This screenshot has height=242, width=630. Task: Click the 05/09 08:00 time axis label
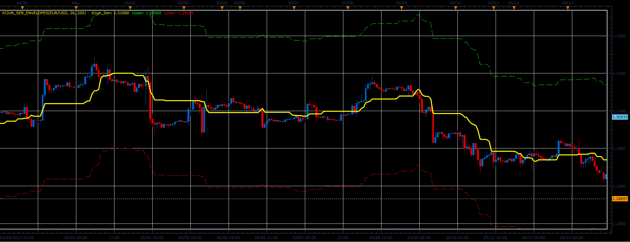click(419, 238)
